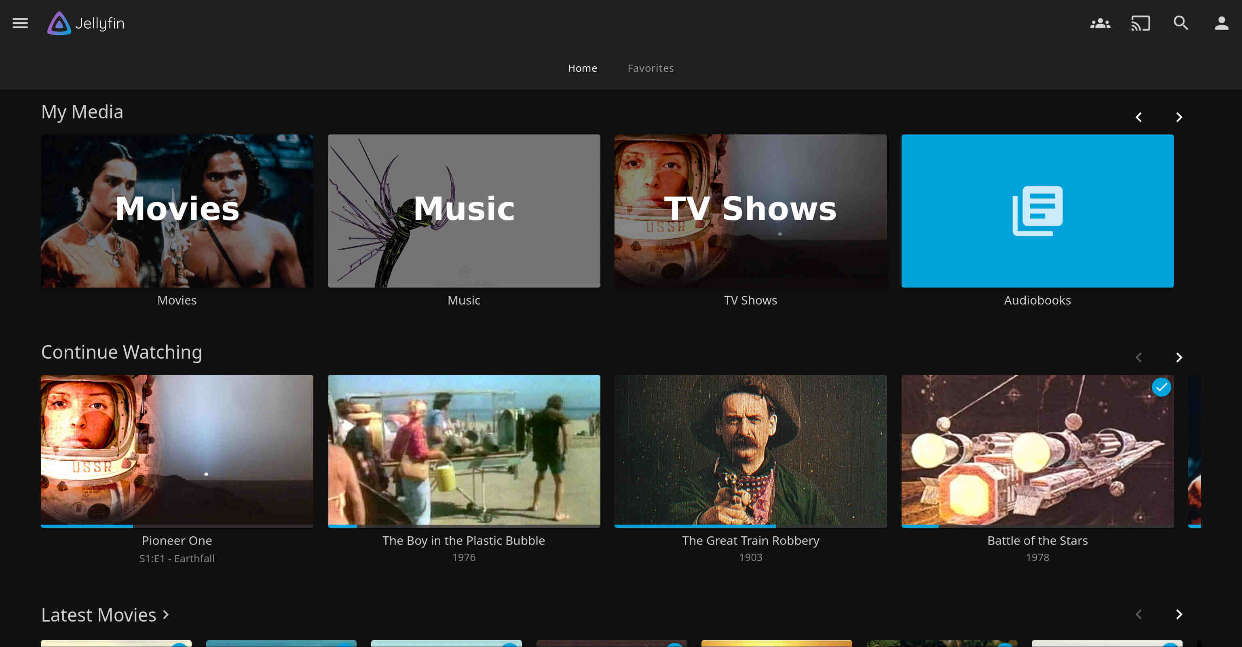
Task: Click the Pioneer One title text
Action: (x=176, y=540)
